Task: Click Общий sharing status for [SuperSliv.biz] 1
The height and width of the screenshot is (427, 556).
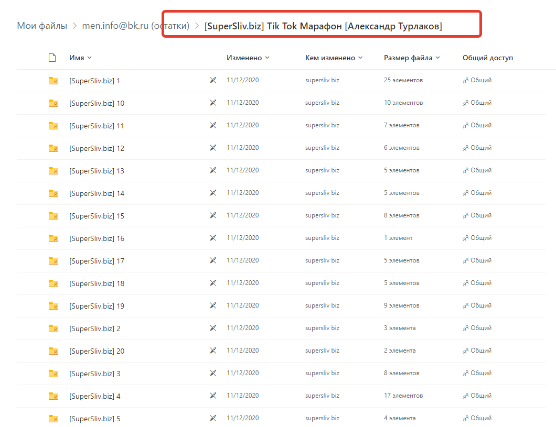Action: [477, 80]
